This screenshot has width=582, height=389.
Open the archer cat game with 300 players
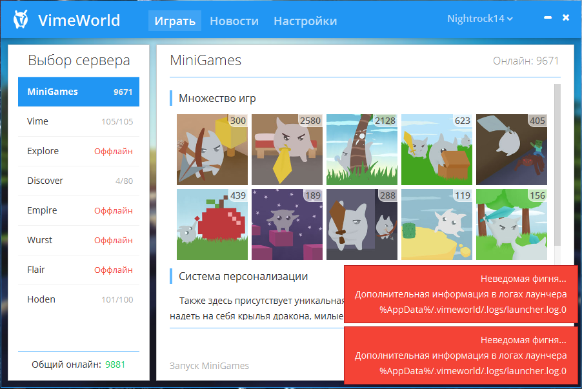[212, 150]
